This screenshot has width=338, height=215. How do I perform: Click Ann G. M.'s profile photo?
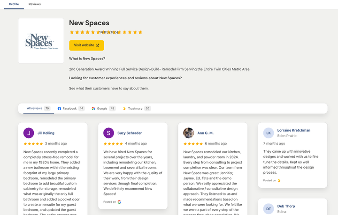(188, 133)
